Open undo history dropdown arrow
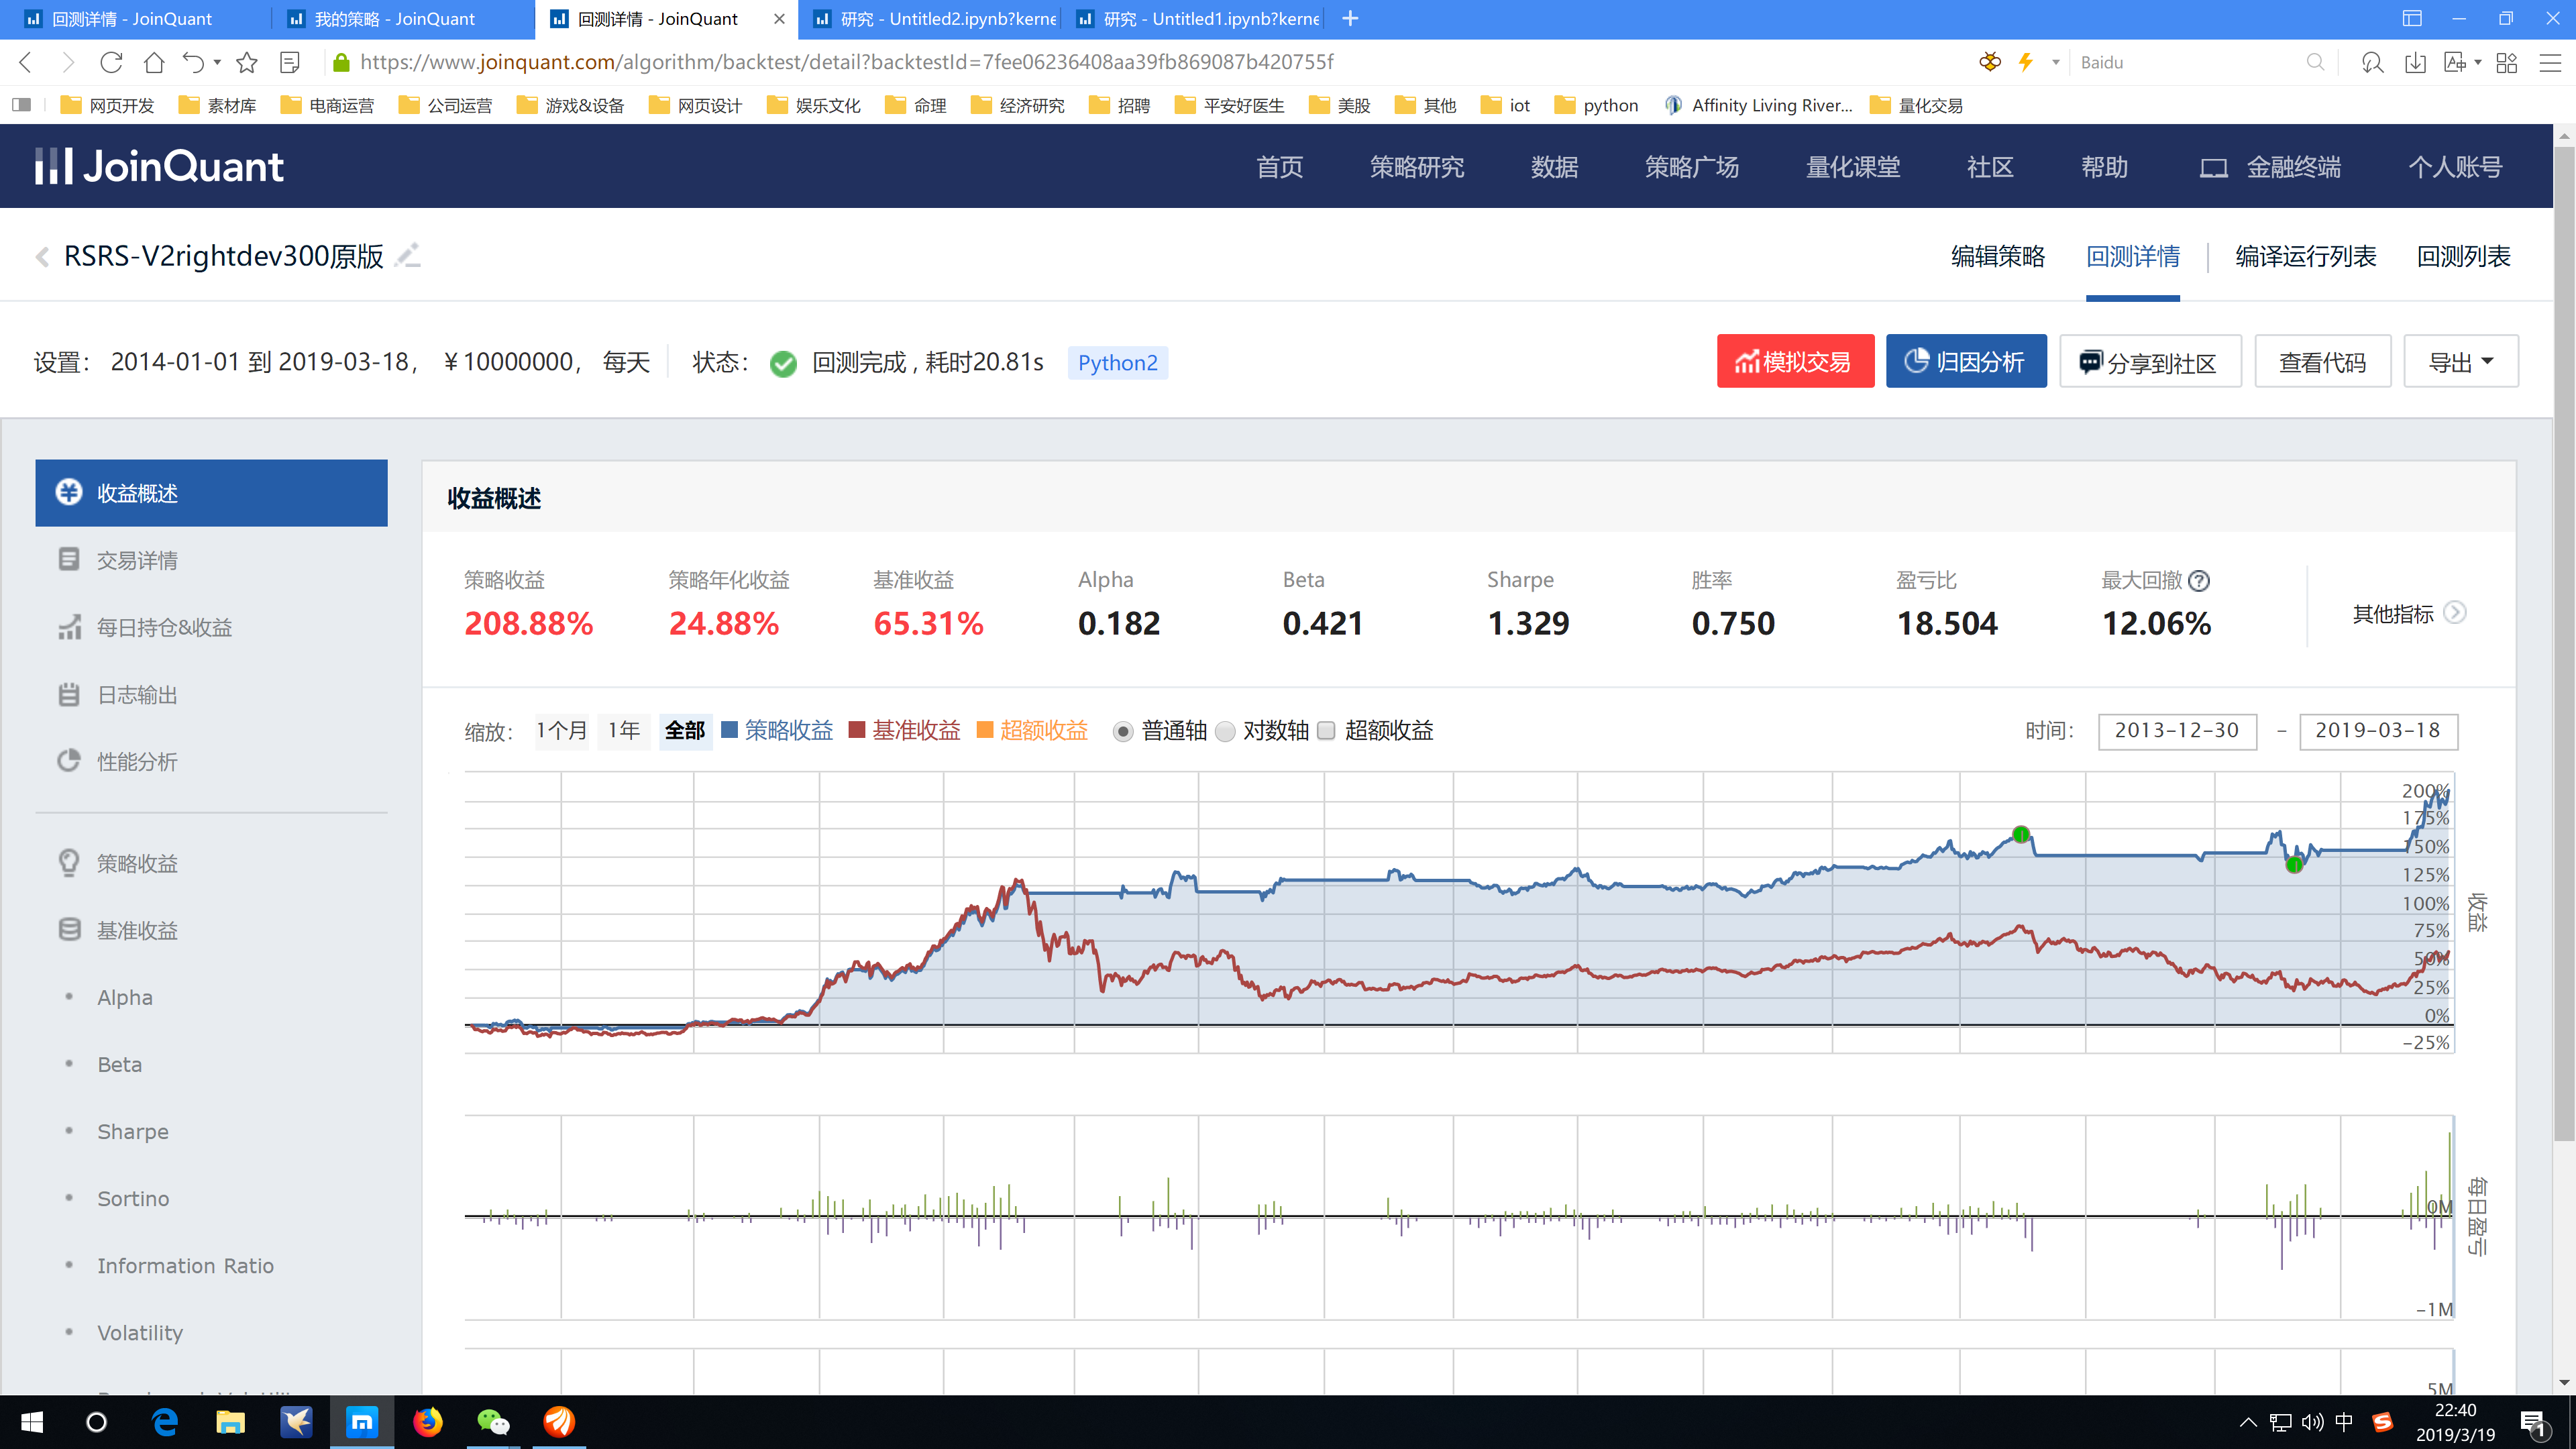 217,62
